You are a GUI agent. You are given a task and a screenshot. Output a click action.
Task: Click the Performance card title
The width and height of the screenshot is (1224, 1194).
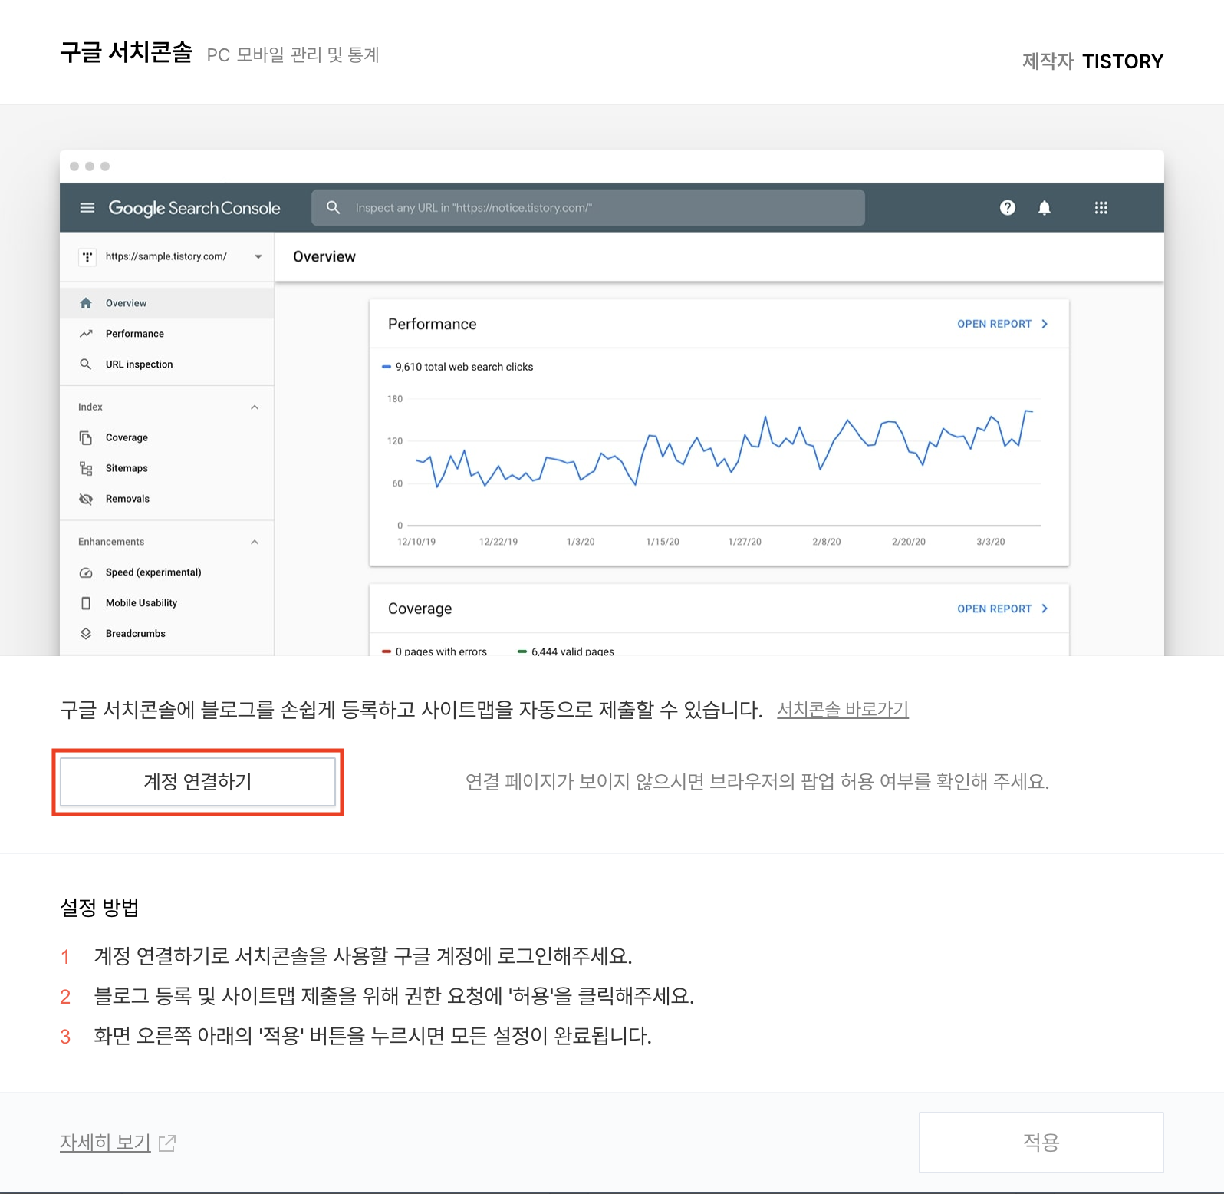433,325
